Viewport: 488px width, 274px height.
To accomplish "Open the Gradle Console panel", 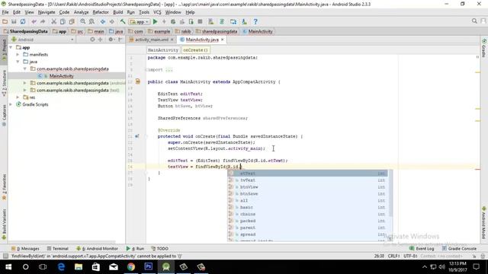I will pyautogui.click(x=459, y=249).
